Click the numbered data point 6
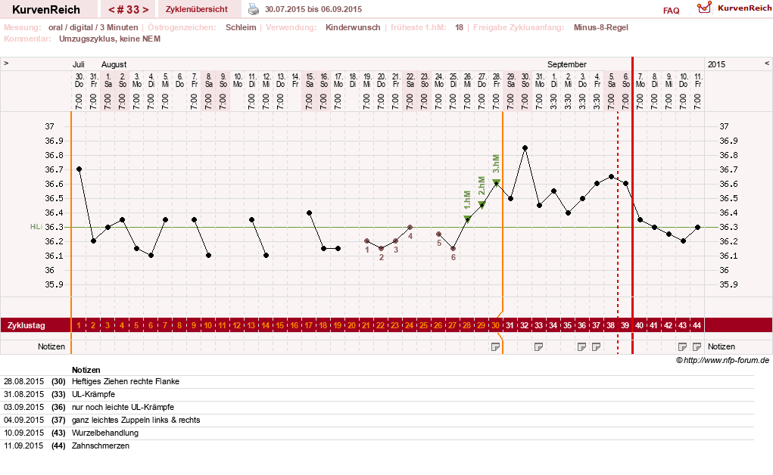 tap(453, 248)
